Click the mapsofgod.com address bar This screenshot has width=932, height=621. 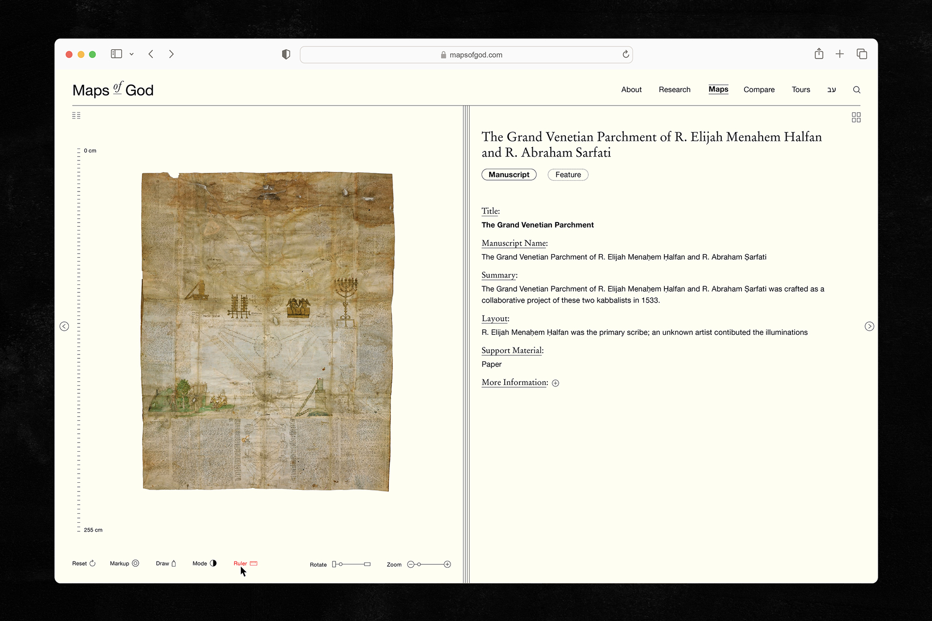pyautogui.click(x=466, y=54)
